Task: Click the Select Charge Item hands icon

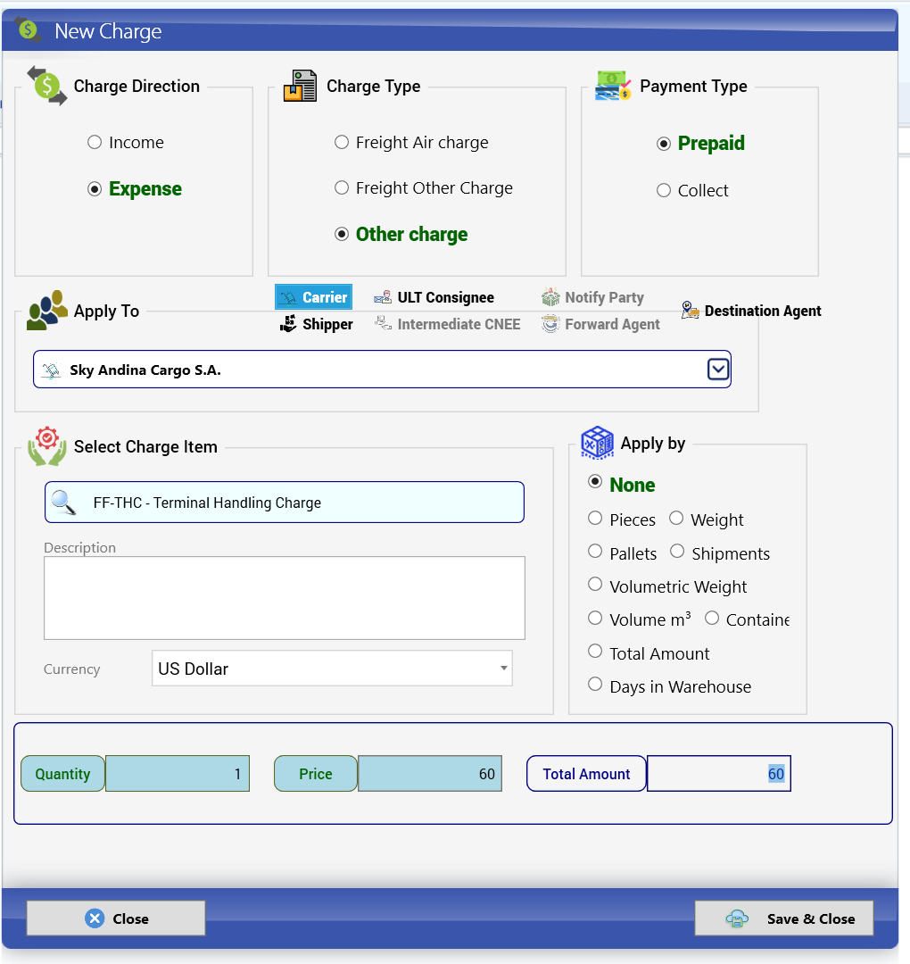Action: click(x=47, y=446)
